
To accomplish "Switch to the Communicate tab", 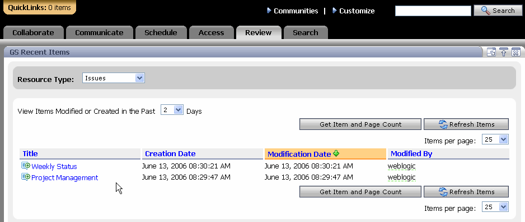I will point(99,33).
